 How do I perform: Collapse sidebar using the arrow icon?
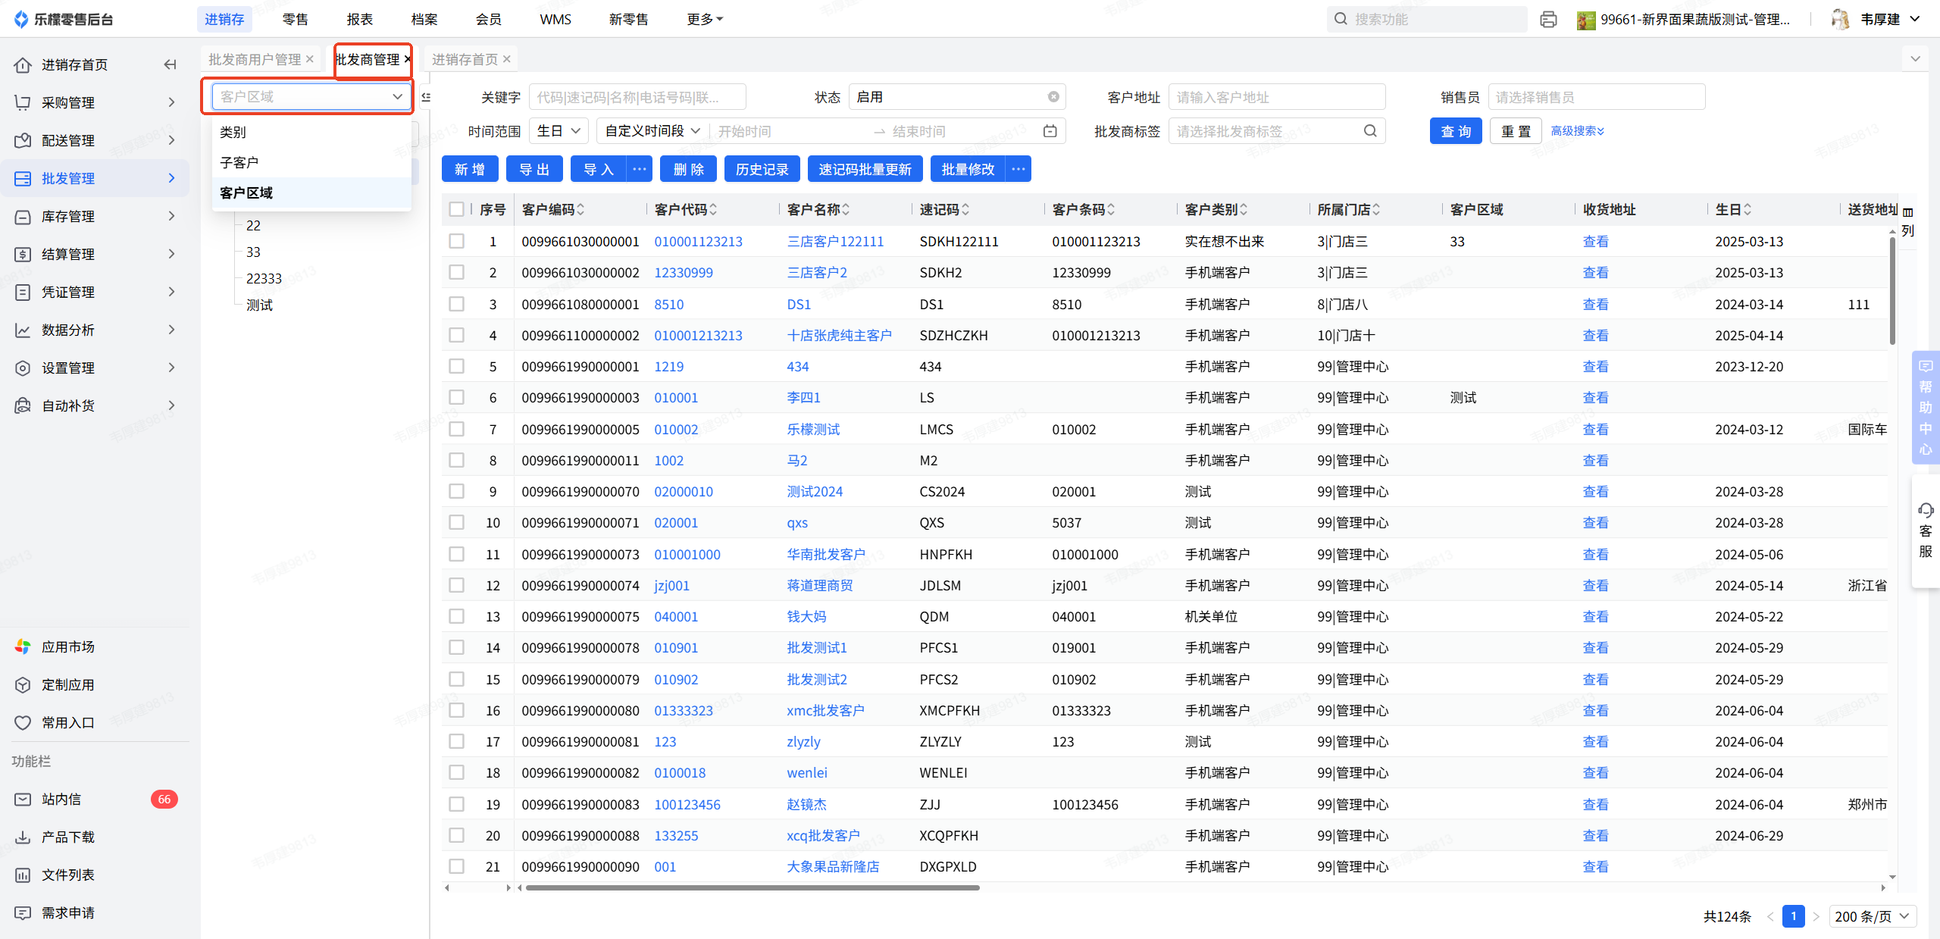170,64
